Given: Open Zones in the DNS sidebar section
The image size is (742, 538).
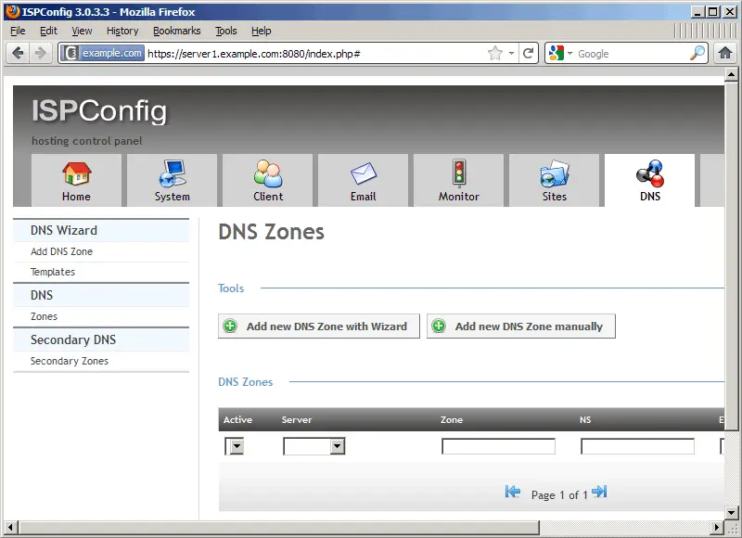Looking at the screenshot, I should click(44, 316).
